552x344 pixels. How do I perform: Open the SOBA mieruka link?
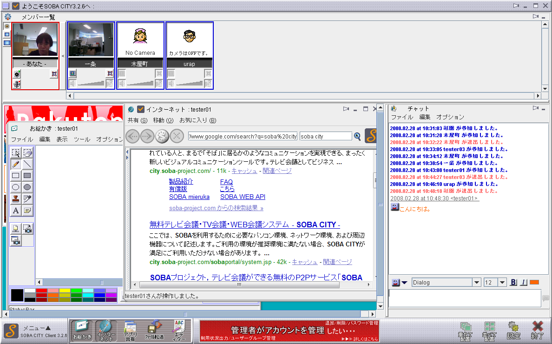(x=189, y=197)
